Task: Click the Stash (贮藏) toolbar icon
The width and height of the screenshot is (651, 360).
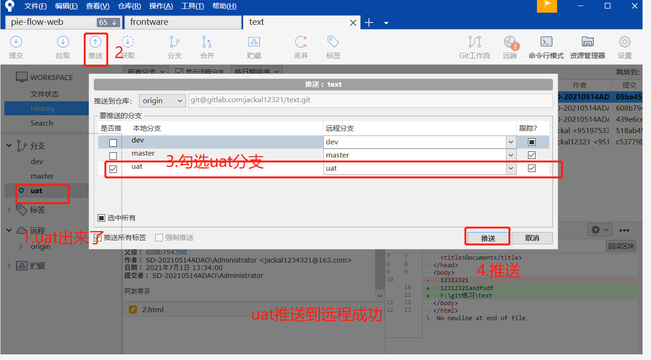Action: pos(254,42)
